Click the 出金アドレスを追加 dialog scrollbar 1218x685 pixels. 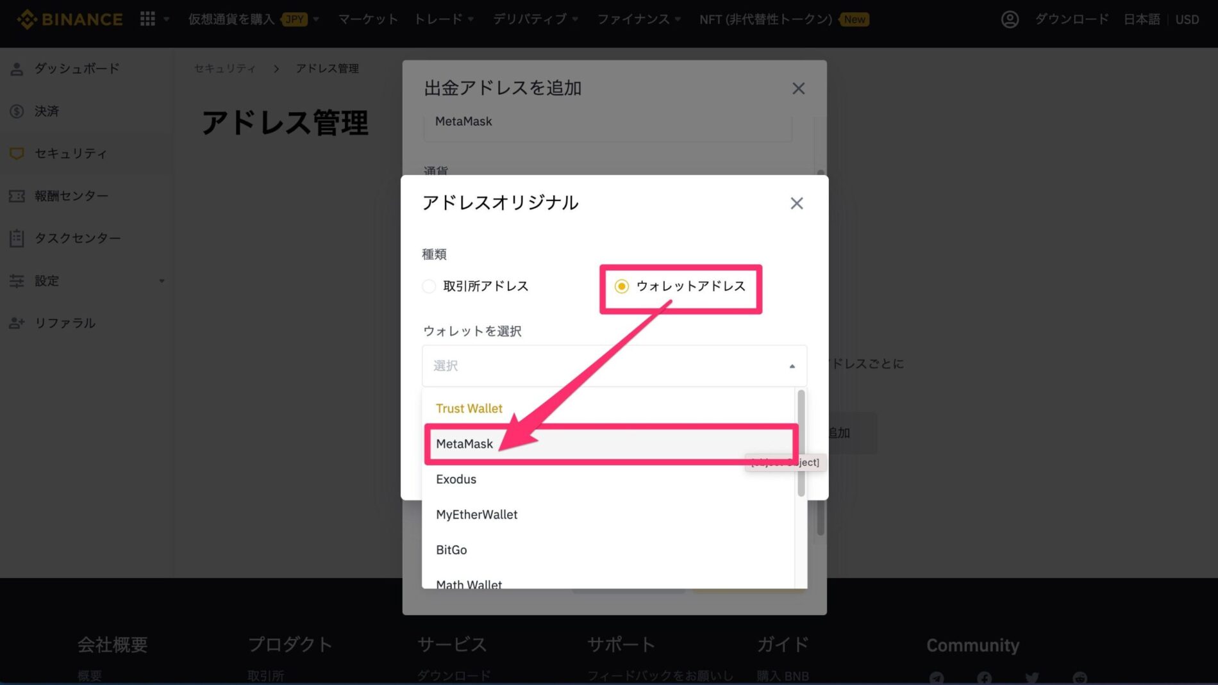click(821, 518)
